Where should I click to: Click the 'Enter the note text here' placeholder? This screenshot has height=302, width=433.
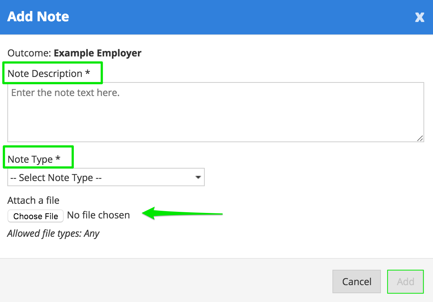point(65,93)
